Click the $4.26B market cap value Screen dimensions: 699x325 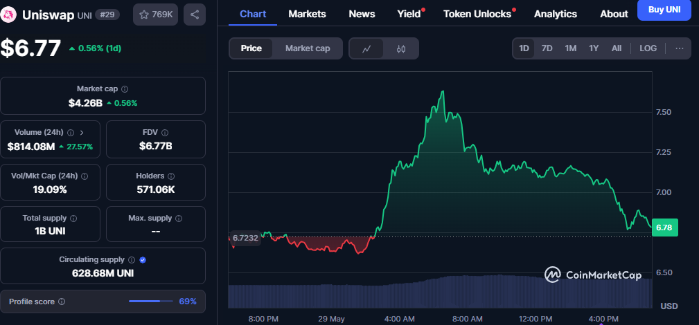85,103
